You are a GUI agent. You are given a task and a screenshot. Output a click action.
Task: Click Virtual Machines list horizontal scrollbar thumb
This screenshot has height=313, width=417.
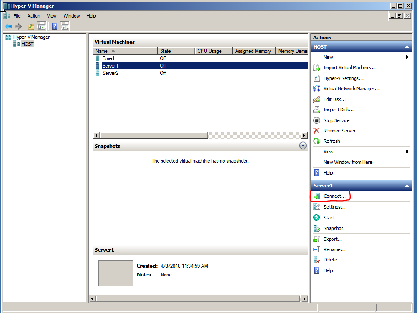tap(154, 135)
